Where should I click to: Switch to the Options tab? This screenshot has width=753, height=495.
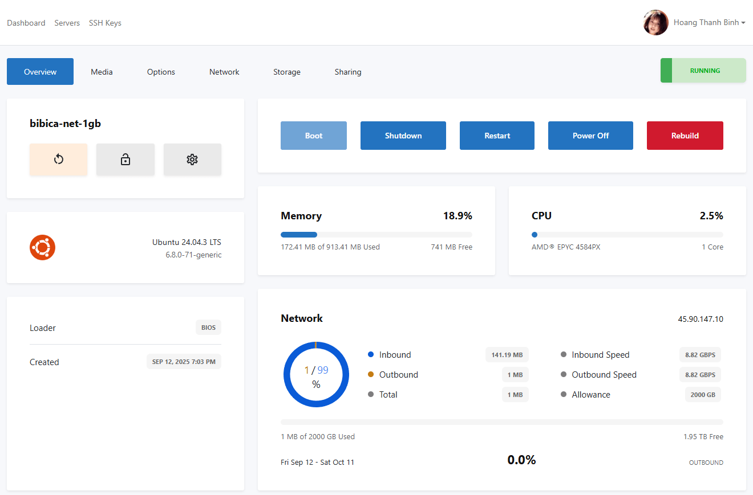coord(161,72)
